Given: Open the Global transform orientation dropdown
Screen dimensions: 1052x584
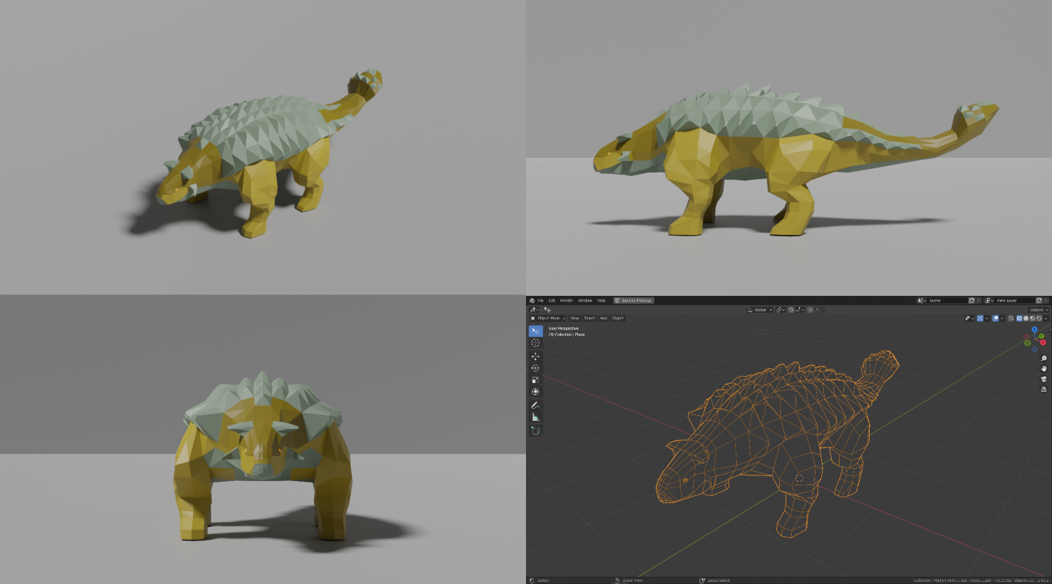Looking at the screenshot, I should (760, 310).
